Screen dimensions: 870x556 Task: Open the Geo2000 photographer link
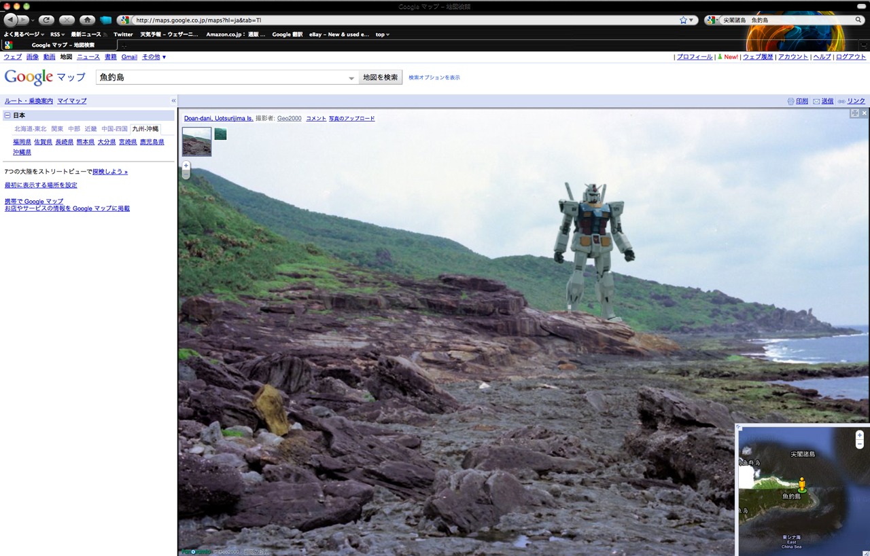289,119
